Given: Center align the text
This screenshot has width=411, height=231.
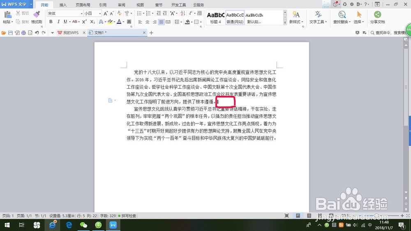Looking at the screenshot, I should [x=147, y=22].
